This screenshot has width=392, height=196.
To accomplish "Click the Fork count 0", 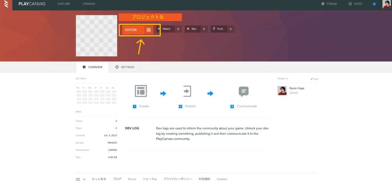I will pyautogui.click(x=231, y=29).
